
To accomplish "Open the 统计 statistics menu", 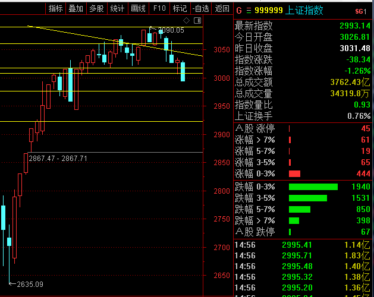I will click(x=117, y=8).
